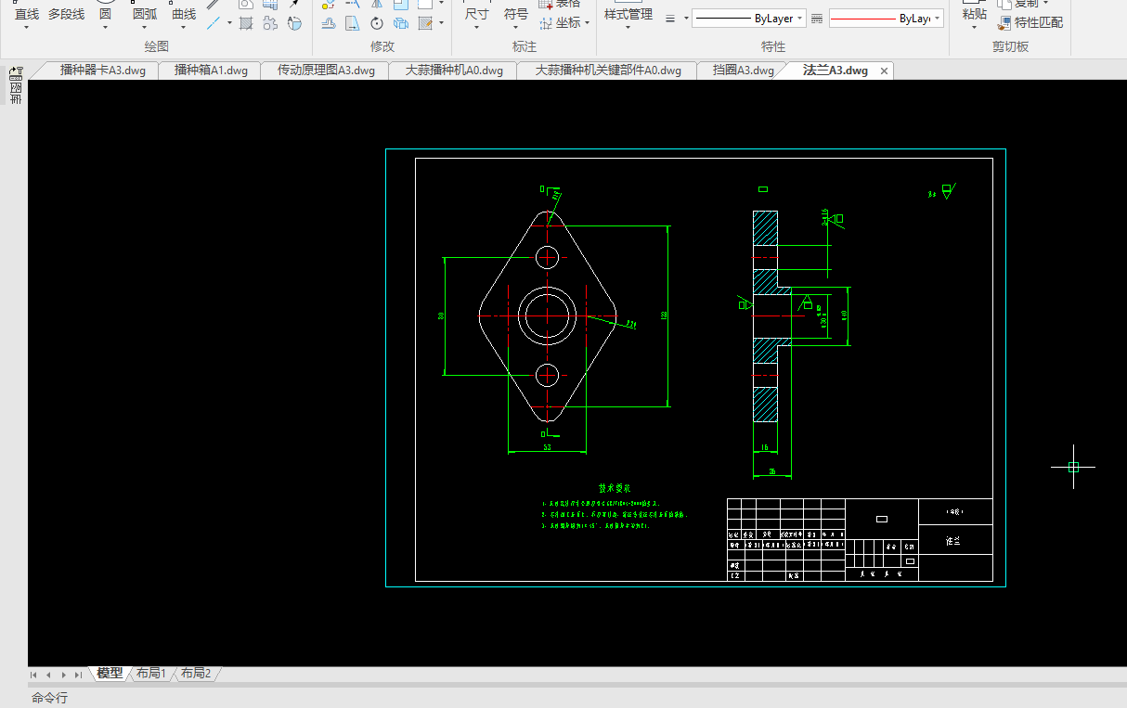Click the 3D box icon in 修改 panel
The image size is (1127, 708).
(x=401, y=23)
